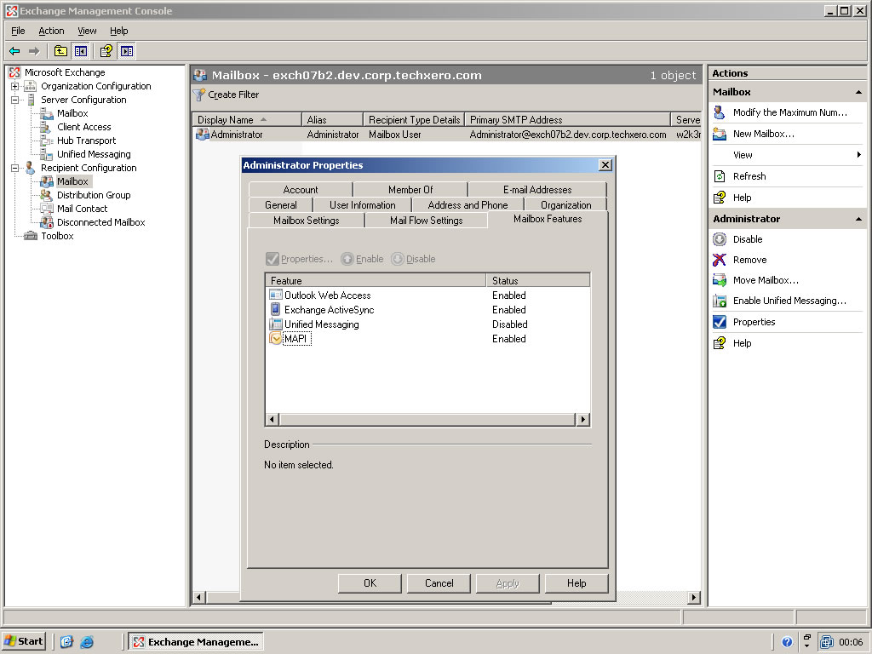This screenshot has width=872, height=654.
Task: Expand the View submenu arrow
Action: point(859,155)
